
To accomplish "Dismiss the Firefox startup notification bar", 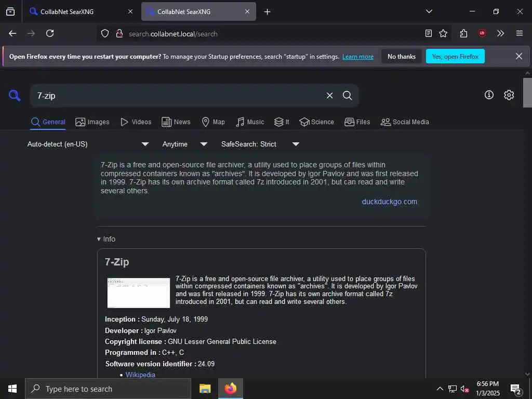I will 519,56.
